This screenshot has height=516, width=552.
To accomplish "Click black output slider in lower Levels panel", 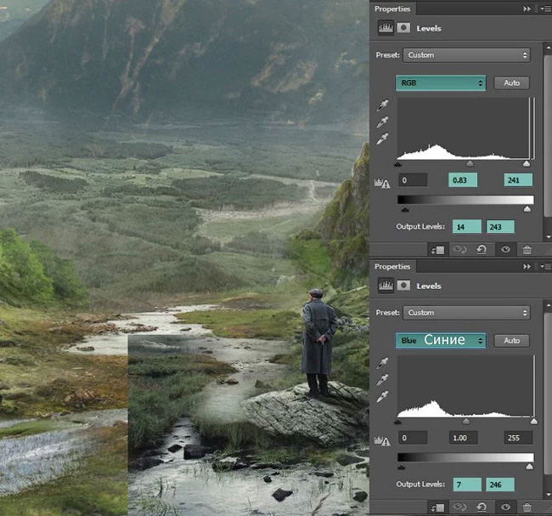I will pos(401,467).
